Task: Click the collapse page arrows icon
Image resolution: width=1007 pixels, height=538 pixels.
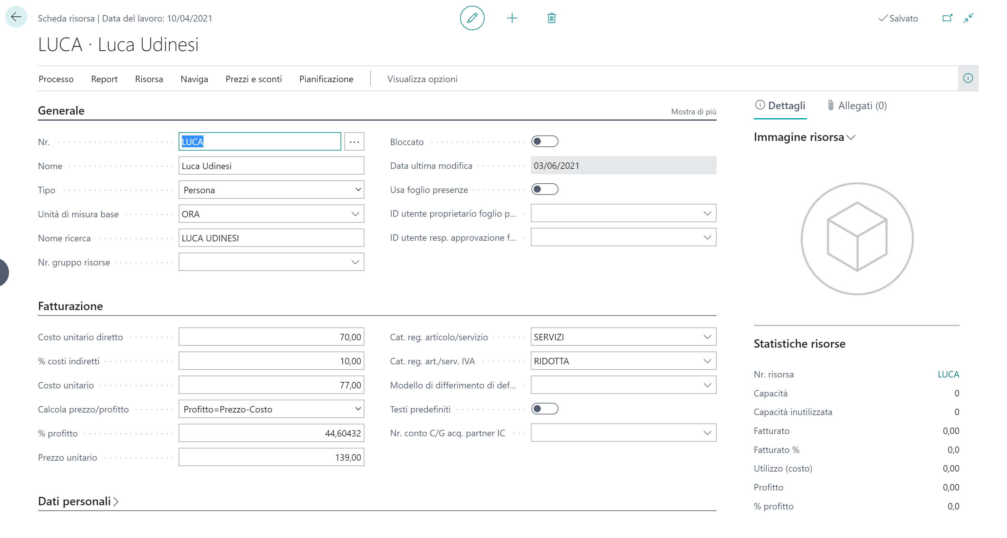Action: click(x=968, y=18)
